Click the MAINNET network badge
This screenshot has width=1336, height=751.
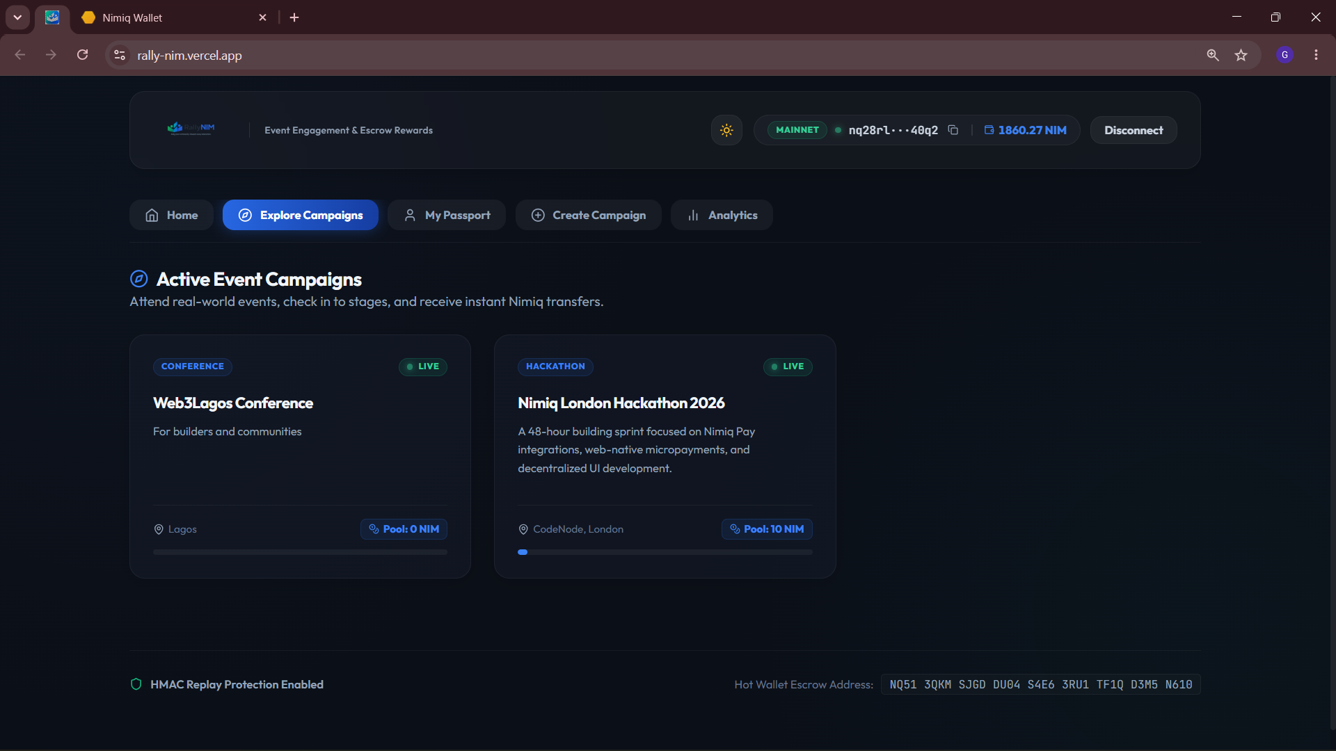click(x=797, y=130)
